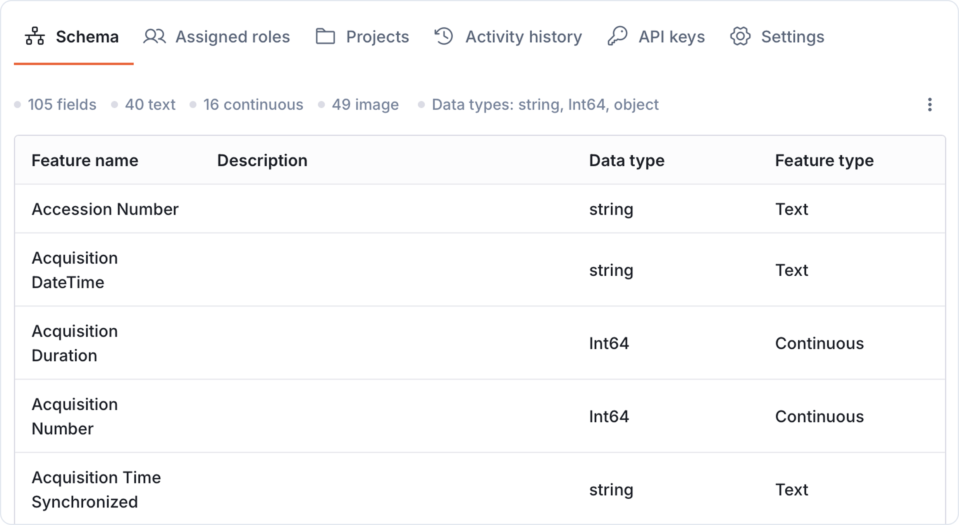The height and width of the screenshot is (525, 959).
Task: Click the Int64 data type for Acquisition Duration
Action: (x=609, y=343)
